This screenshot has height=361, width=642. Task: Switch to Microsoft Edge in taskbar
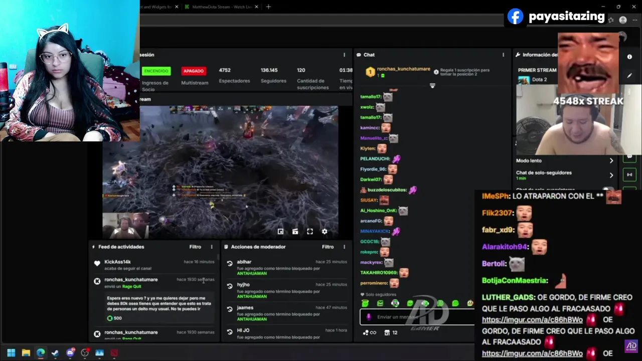pos(41,353)
